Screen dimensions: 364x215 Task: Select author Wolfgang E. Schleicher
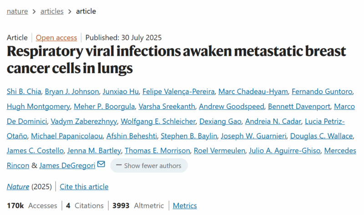click(x=158, y=121)
